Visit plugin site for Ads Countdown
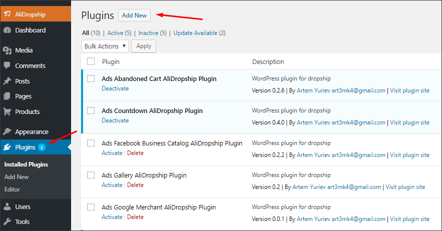The width and height of the screenshot is (442, 231). [410, 122]
